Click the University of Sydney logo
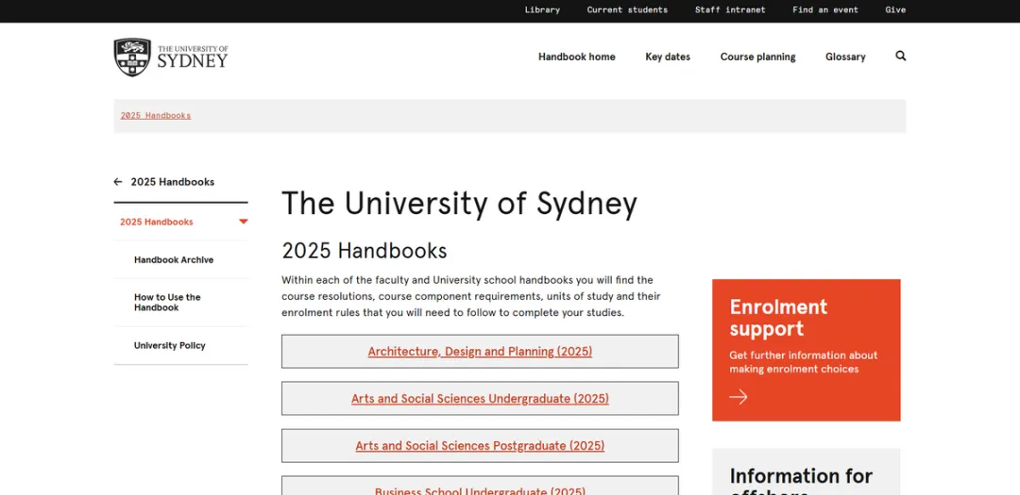This screenshot has width=1020, height=495. pyautogui.click(x=171, y=58)
